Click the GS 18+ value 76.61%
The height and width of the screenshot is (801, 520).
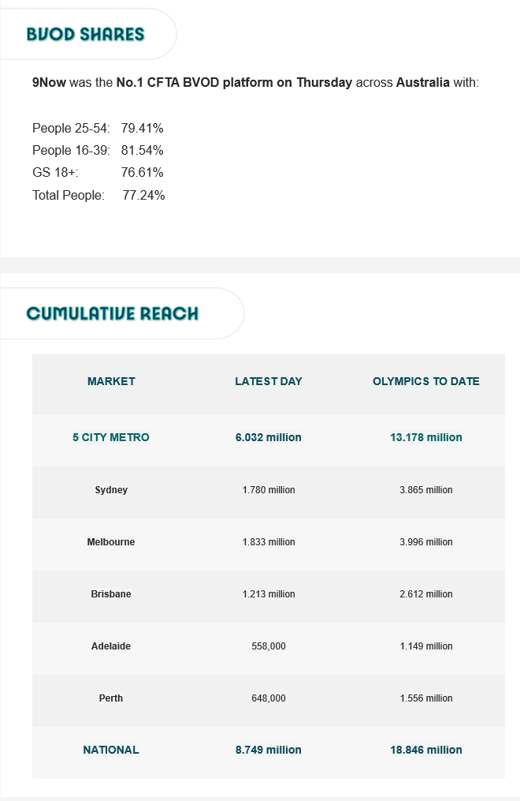(142, 172)
